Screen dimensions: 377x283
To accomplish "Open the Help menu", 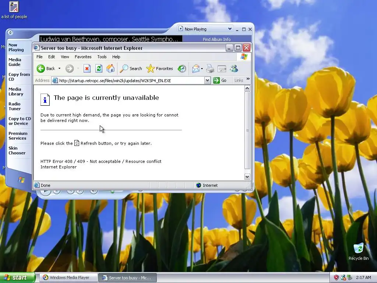I will tap(116, 57).
